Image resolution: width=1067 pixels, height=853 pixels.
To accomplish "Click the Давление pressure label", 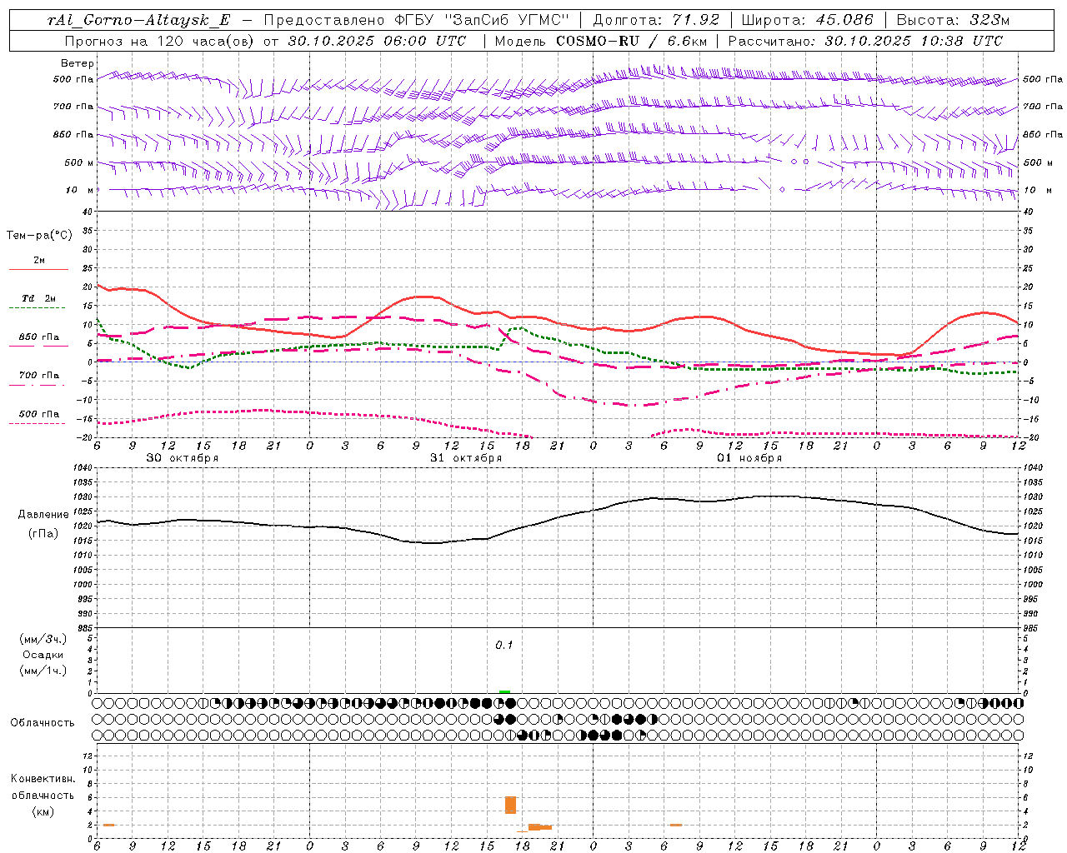I will [x=43, y=515].
